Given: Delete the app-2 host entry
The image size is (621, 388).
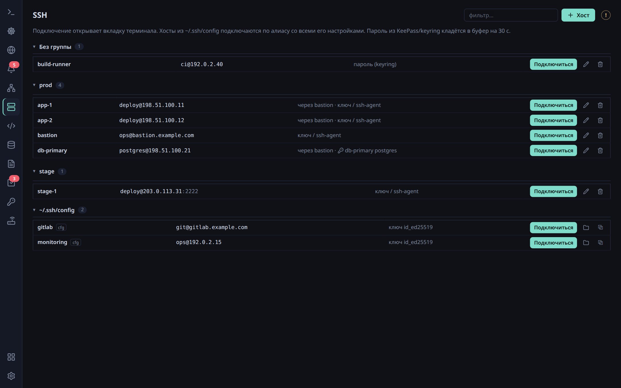Looking at the screenshot, I should (x=600, y=120).
